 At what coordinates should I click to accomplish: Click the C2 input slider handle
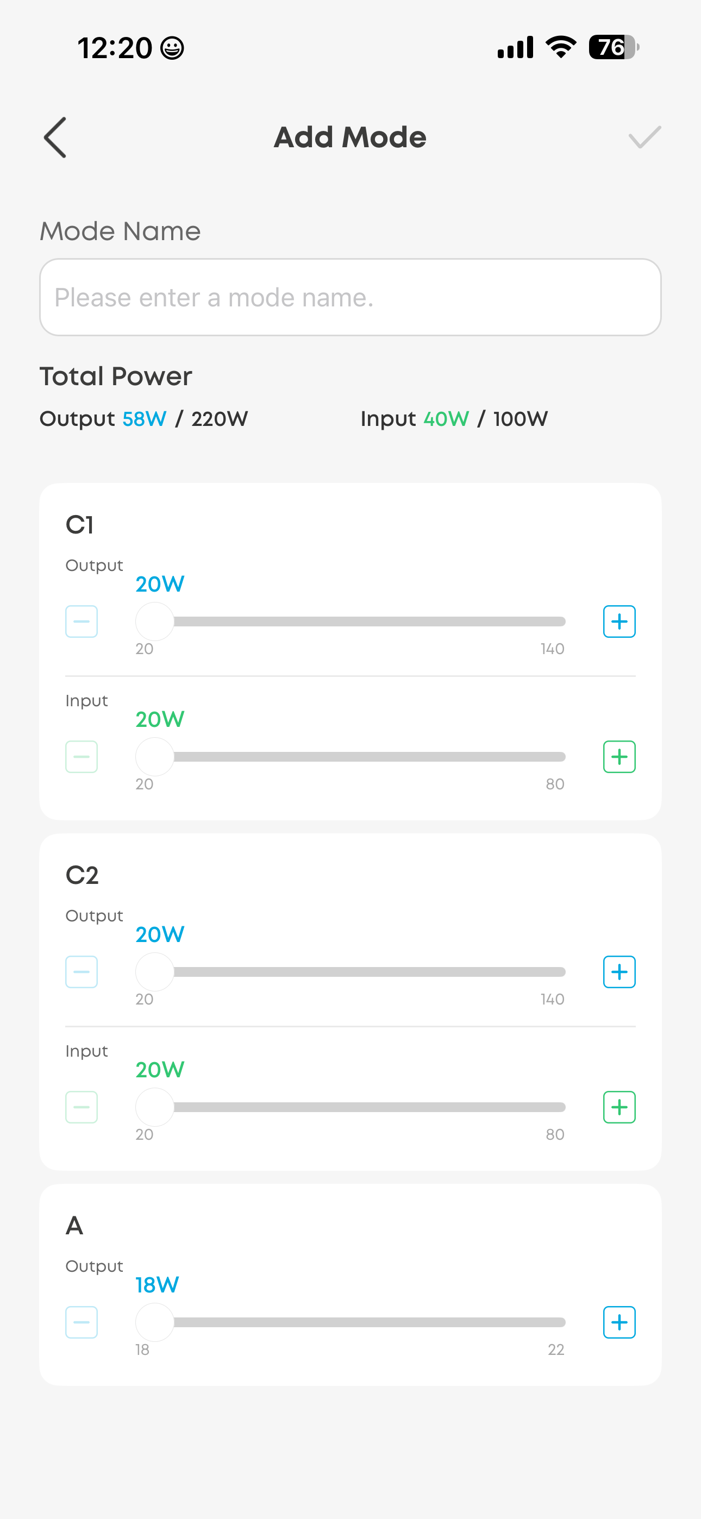(154, 1107)
